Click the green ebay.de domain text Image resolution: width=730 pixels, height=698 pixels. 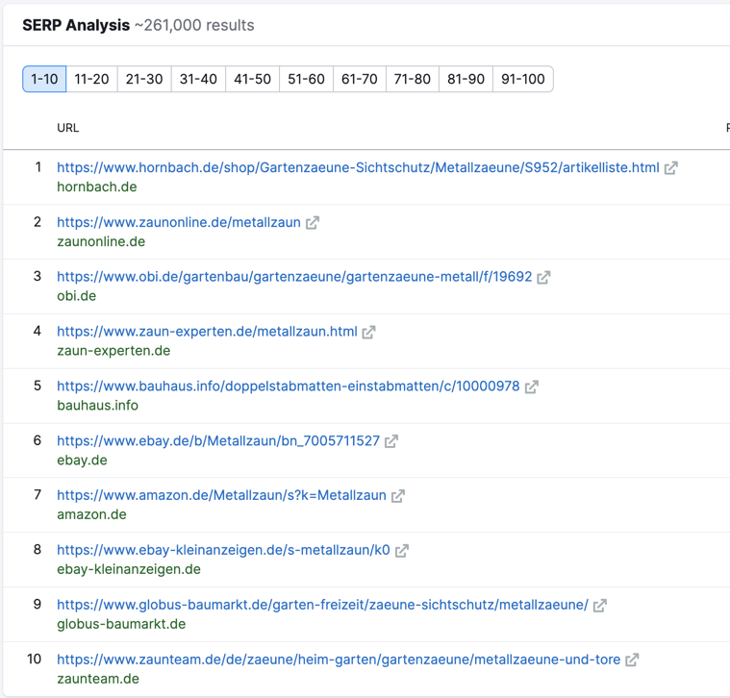click(82, 461)
